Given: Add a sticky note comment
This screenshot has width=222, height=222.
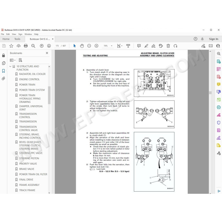Looking at the screenshot, I should coord(139,46).
